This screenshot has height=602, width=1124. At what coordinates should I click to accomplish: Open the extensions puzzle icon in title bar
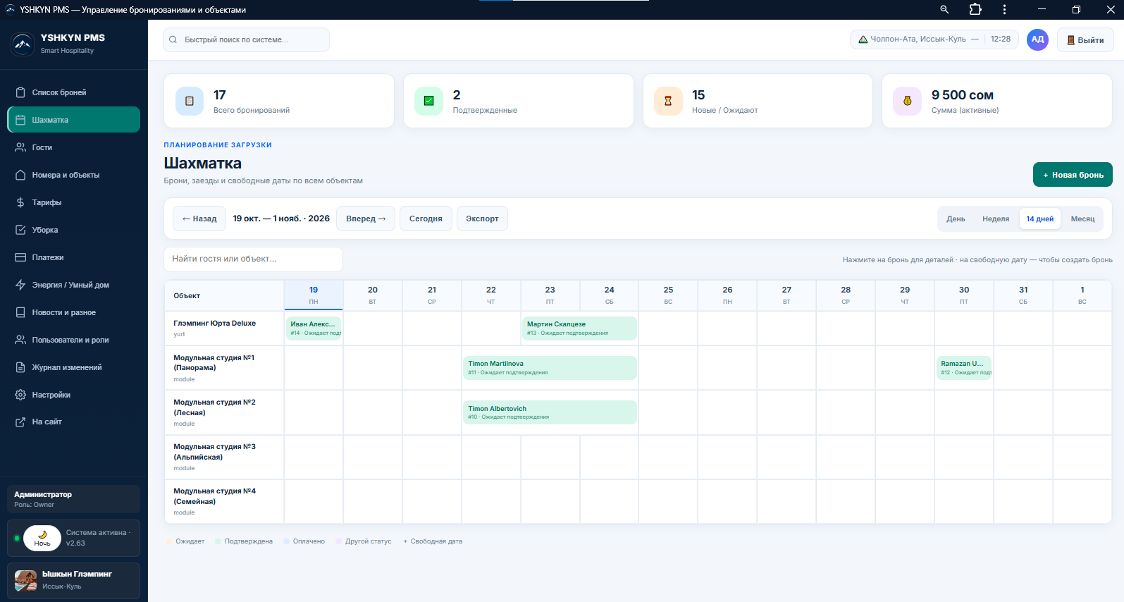coord(975,10)
